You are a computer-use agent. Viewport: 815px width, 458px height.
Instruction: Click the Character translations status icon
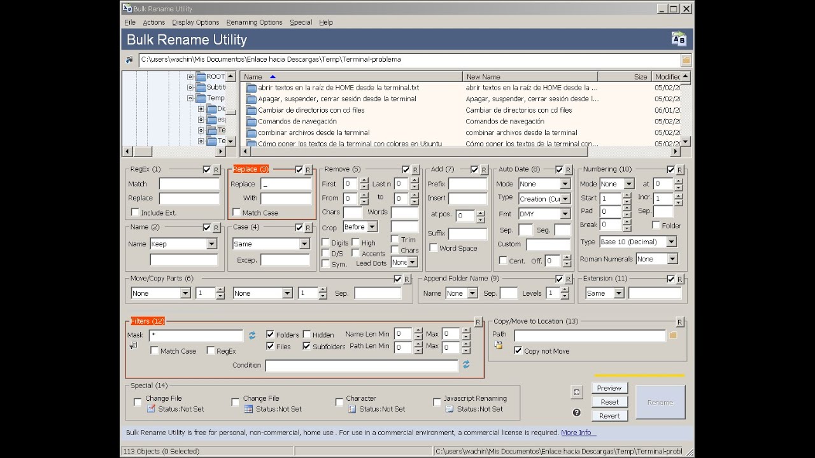[x=353, y=409]
